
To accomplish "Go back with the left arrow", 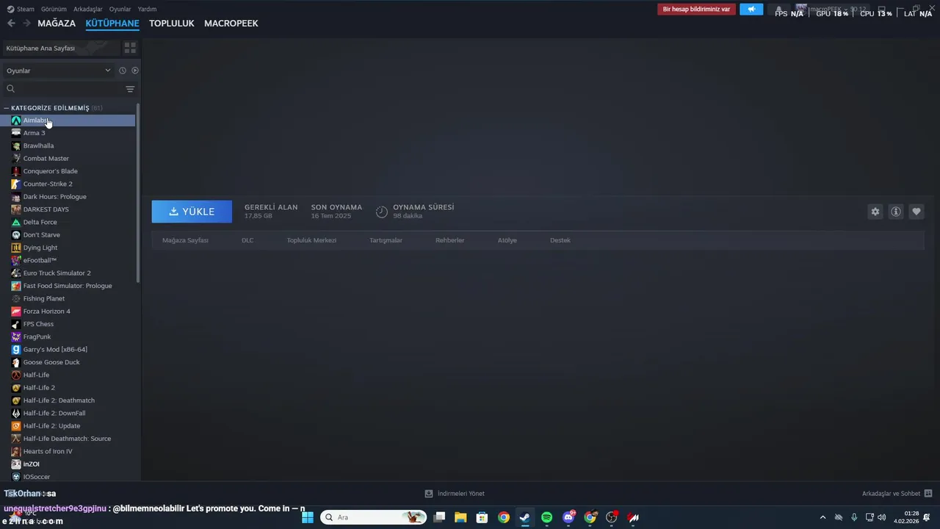I will click(11, 24).
